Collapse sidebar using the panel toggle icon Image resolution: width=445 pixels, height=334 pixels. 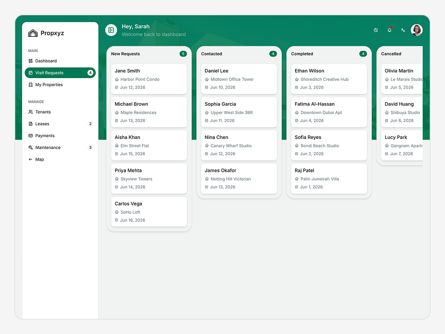tap(111, 30)
